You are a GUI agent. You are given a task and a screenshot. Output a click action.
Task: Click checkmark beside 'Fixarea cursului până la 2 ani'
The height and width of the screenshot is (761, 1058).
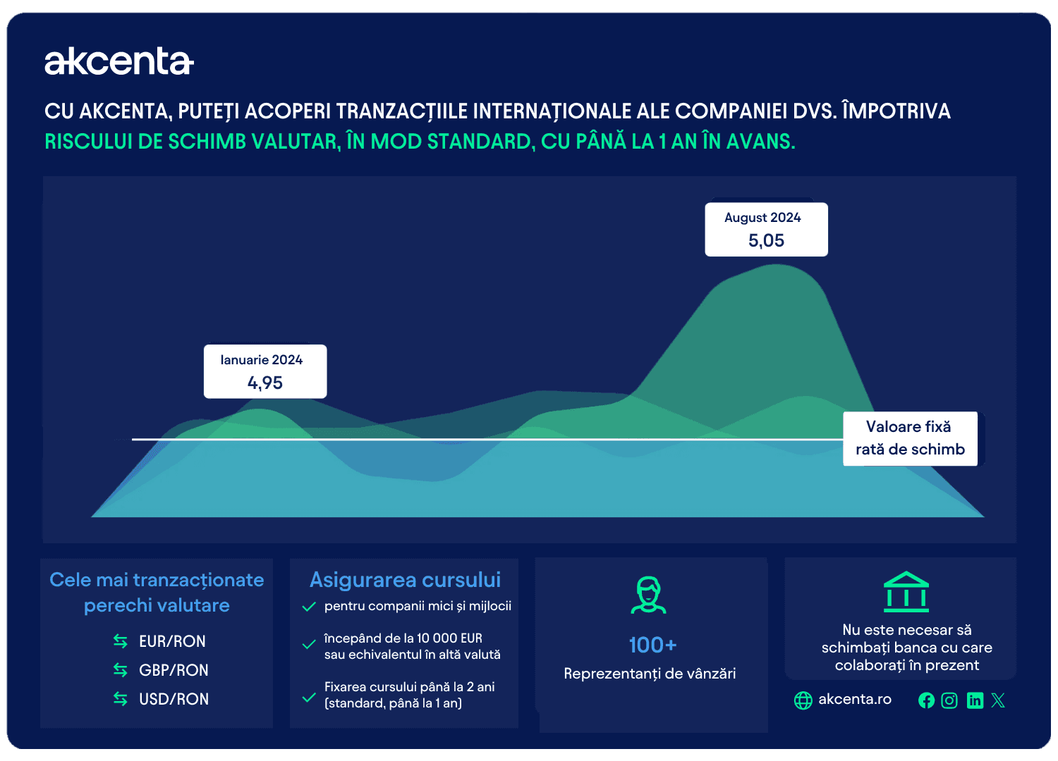pyautogui.click(x=309, y=698)
